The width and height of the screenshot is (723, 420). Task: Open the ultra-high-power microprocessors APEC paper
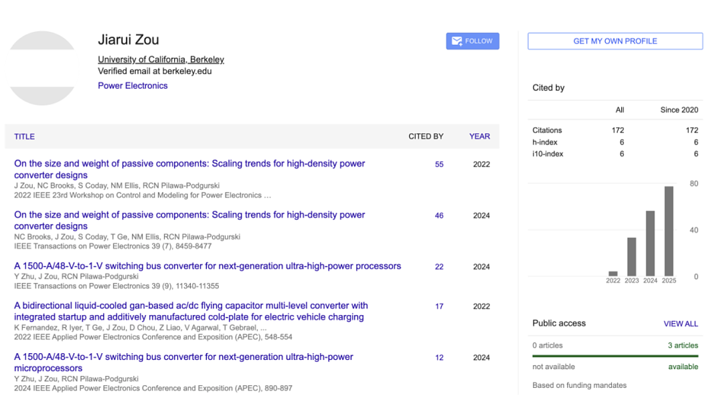pyautogui.click(x=183, y=362)
